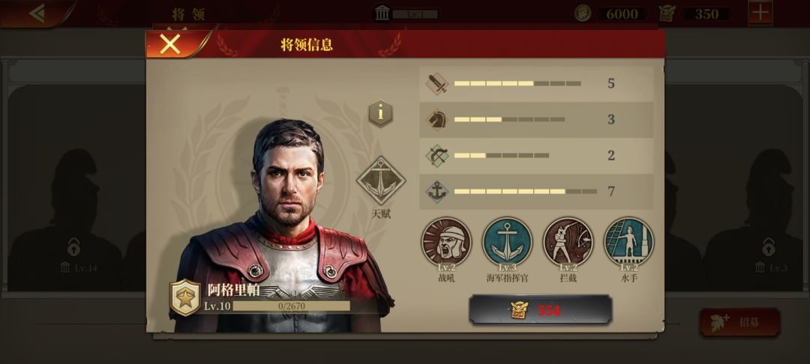810x364 pixels.
Task: Close the 将领信息 dialog with X
Action: pos(170,44)
